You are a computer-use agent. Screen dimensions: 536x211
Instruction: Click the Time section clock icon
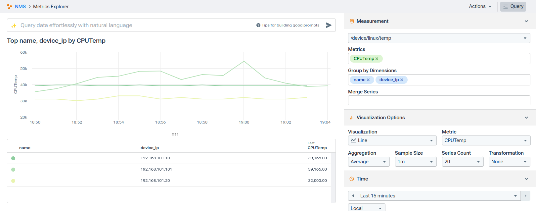352,179
